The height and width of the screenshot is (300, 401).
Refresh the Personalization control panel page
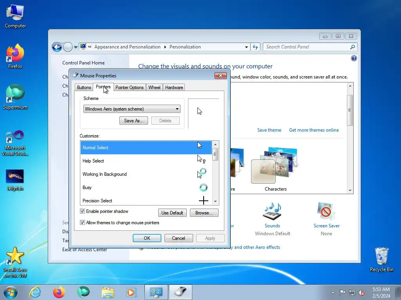[x=255, y=47]
